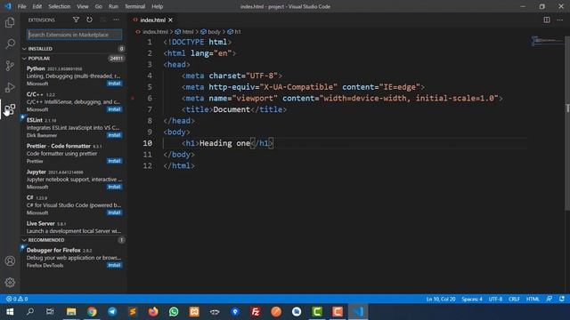The image size is (570, 320).
Task: Open the Run and Debug view
Action: tap(10, 87)
